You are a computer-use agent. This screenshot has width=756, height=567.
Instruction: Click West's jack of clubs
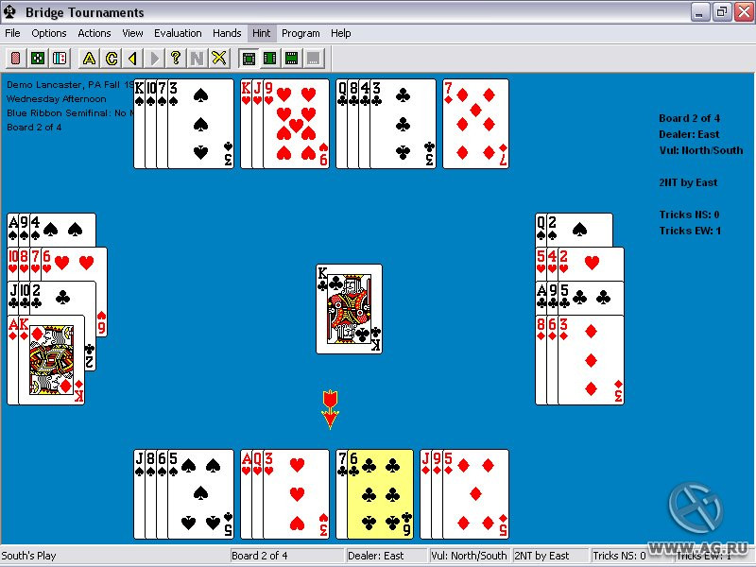click(13, 298)
